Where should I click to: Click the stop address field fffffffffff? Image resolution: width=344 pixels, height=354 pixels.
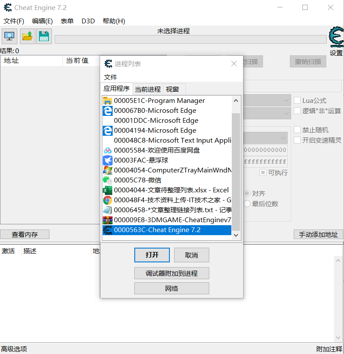(x=265, y=161)
